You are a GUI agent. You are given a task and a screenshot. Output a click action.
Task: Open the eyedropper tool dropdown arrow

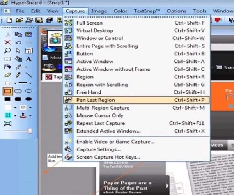(26, 67)
